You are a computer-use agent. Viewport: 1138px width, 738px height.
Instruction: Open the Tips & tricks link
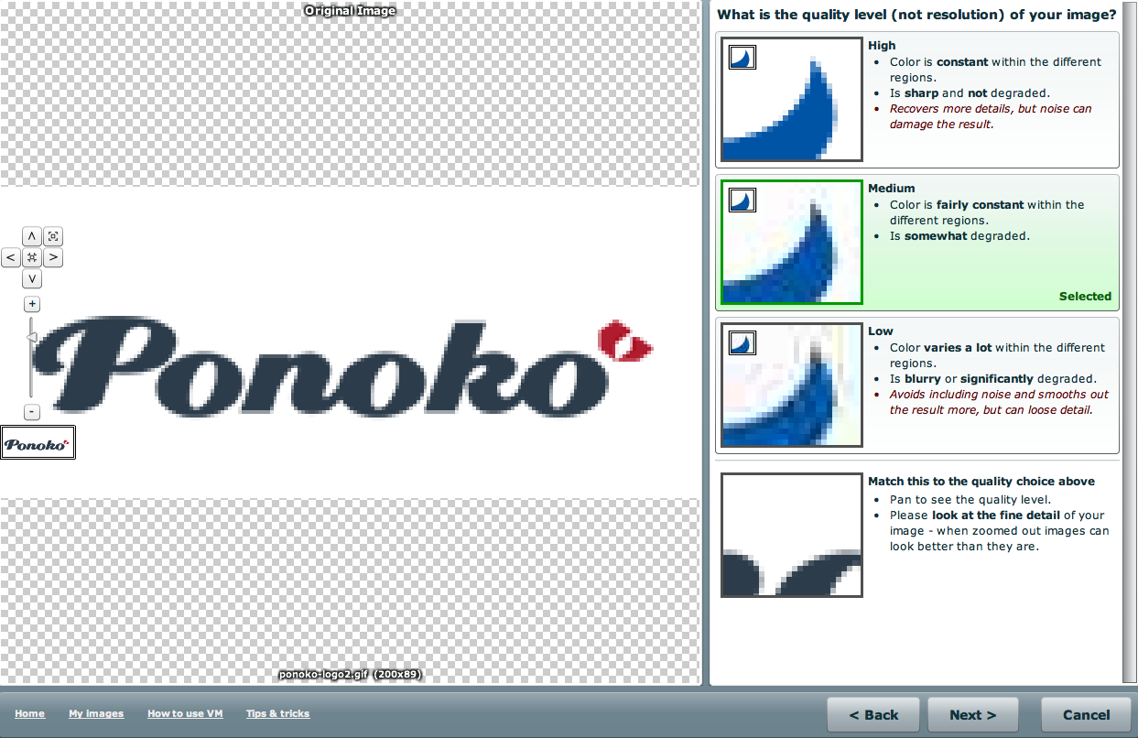277,713
